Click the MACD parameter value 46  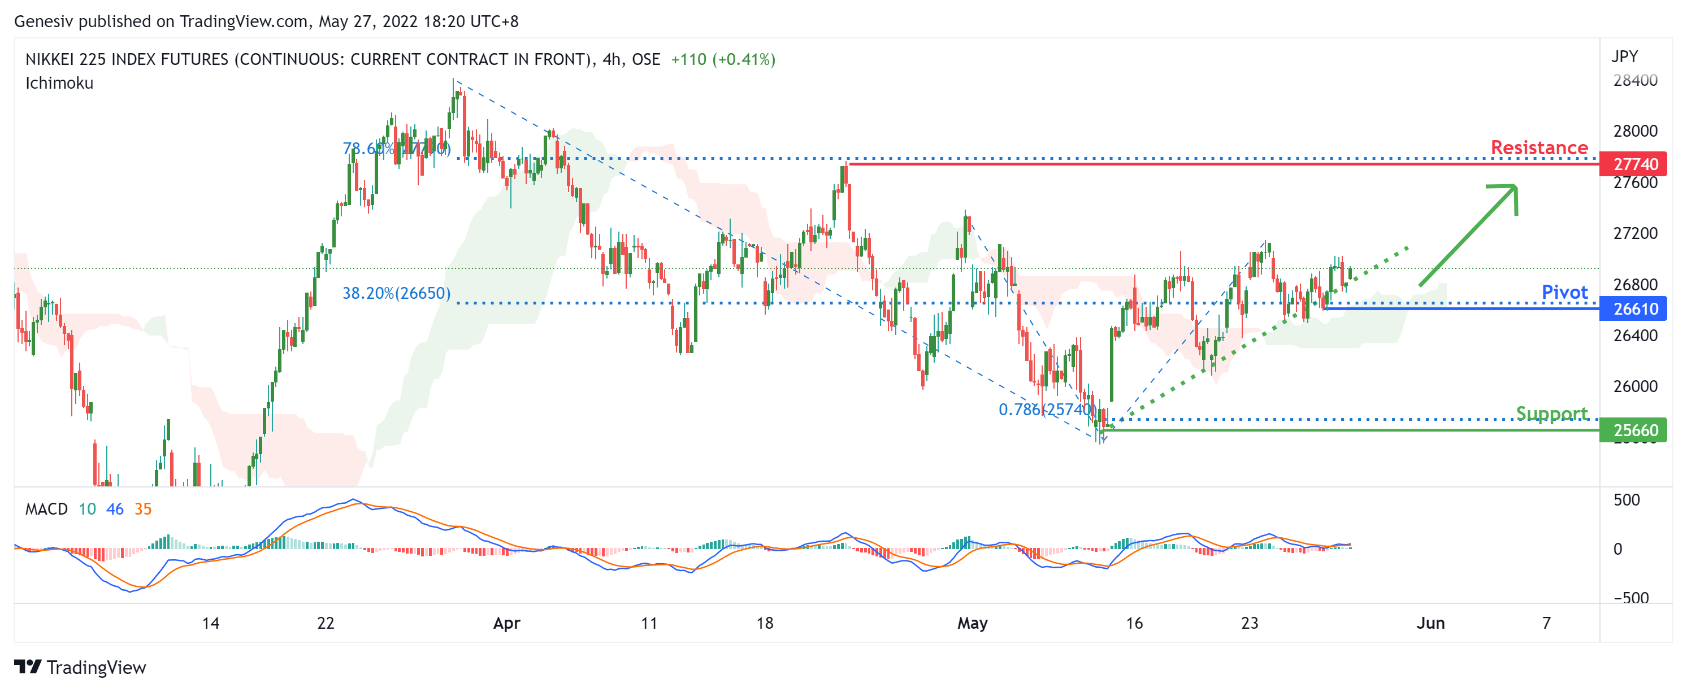tap(115, 508)
